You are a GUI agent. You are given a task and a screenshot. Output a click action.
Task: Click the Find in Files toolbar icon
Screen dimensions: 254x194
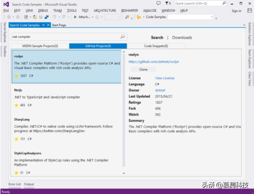point(127,17)
